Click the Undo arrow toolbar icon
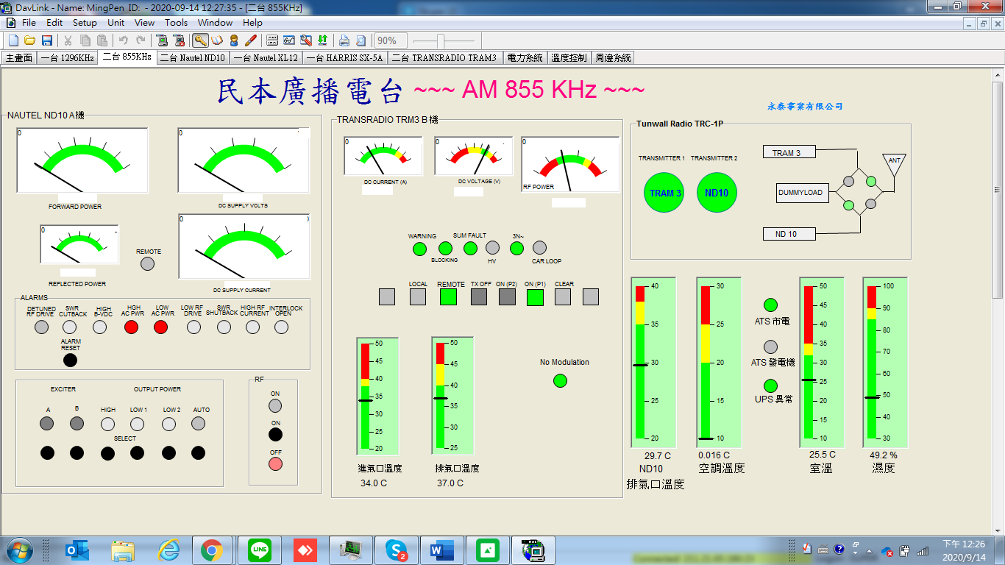Screen dimensions: 1005x565 click(123, 40)
